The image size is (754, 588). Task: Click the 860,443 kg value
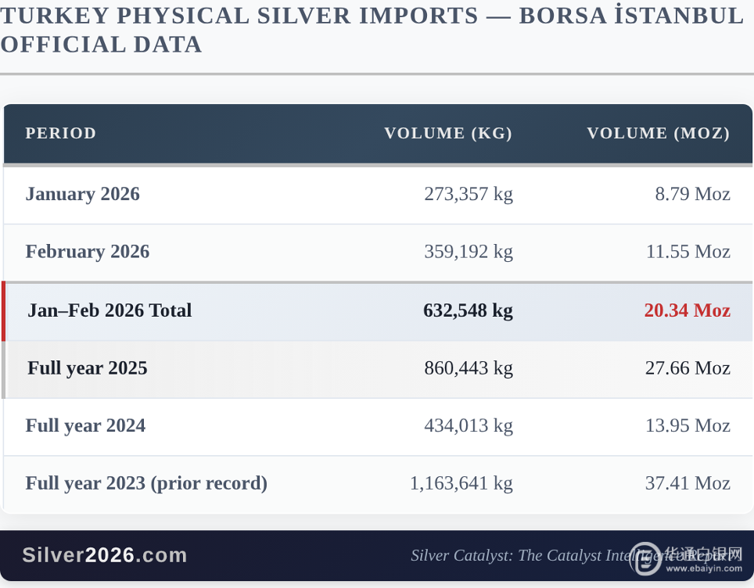coord(468,368)
